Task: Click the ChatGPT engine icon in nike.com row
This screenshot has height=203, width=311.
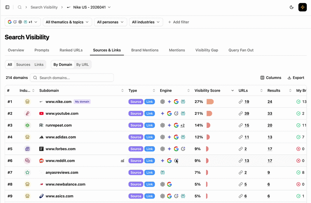Action: 162,101
